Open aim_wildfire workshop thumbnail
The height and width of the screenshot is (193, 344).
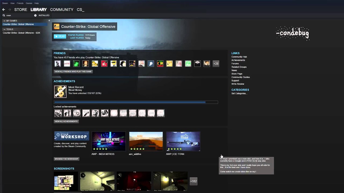[146, 141]
